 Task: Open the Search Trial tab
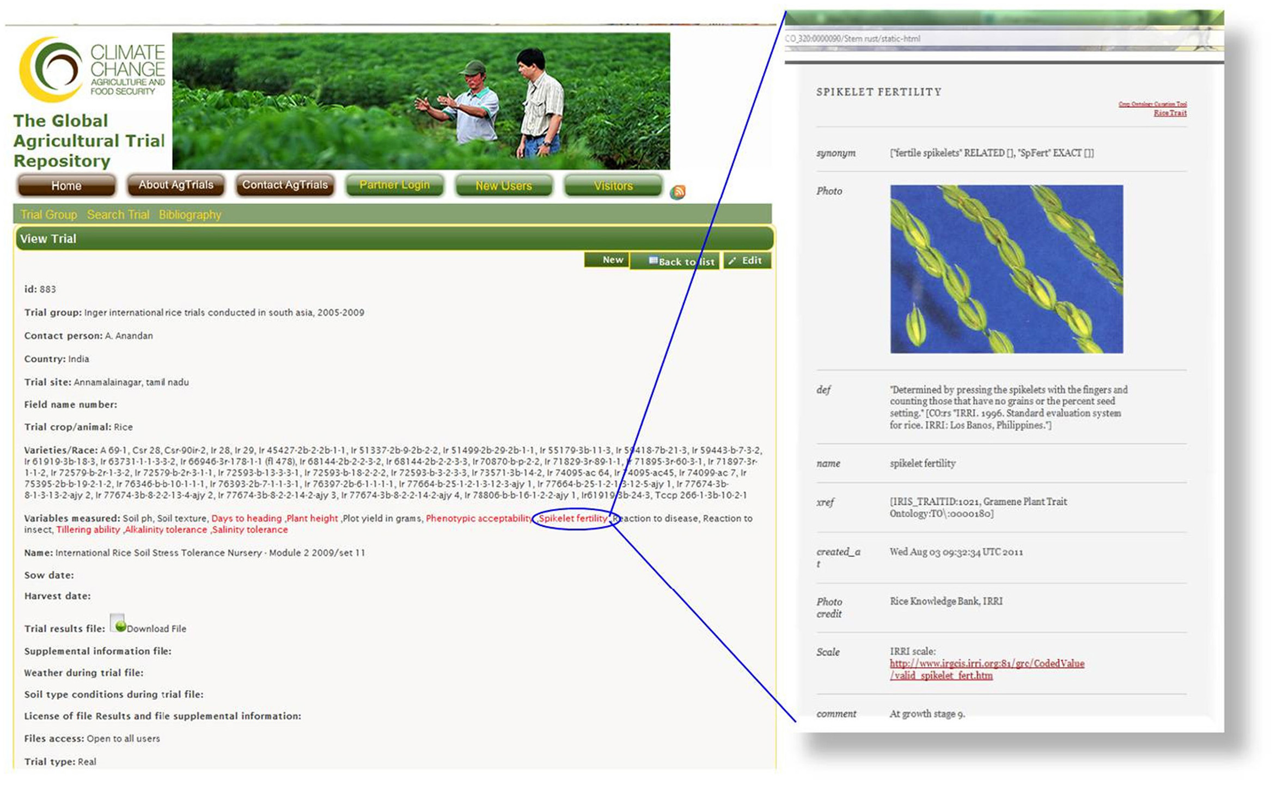pyautogui.click(x=118, y=215)
